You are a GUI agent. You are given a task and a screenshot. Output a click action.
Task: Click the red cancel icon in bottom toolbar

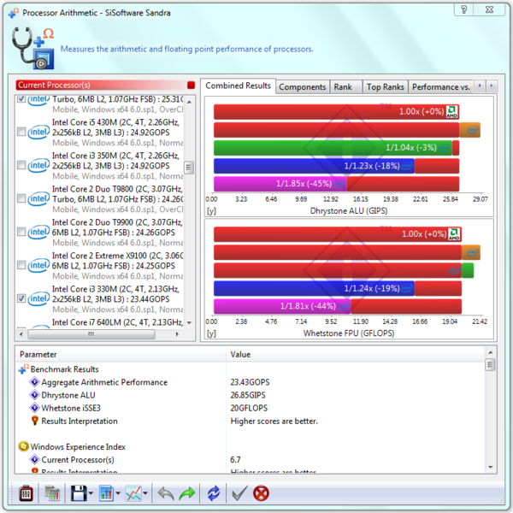[x=262, y=493]
